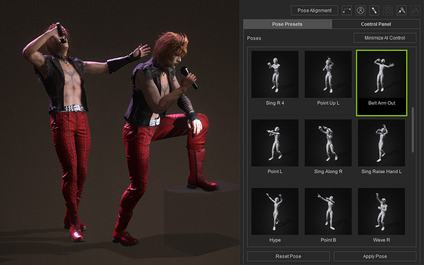Viewport: 424px width, 265px height.
Task: Click the bone with arrow icon
Action: [x=402, y=10]
